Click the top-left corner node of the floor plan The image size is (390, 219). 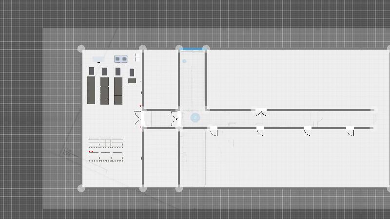[81, 49]
